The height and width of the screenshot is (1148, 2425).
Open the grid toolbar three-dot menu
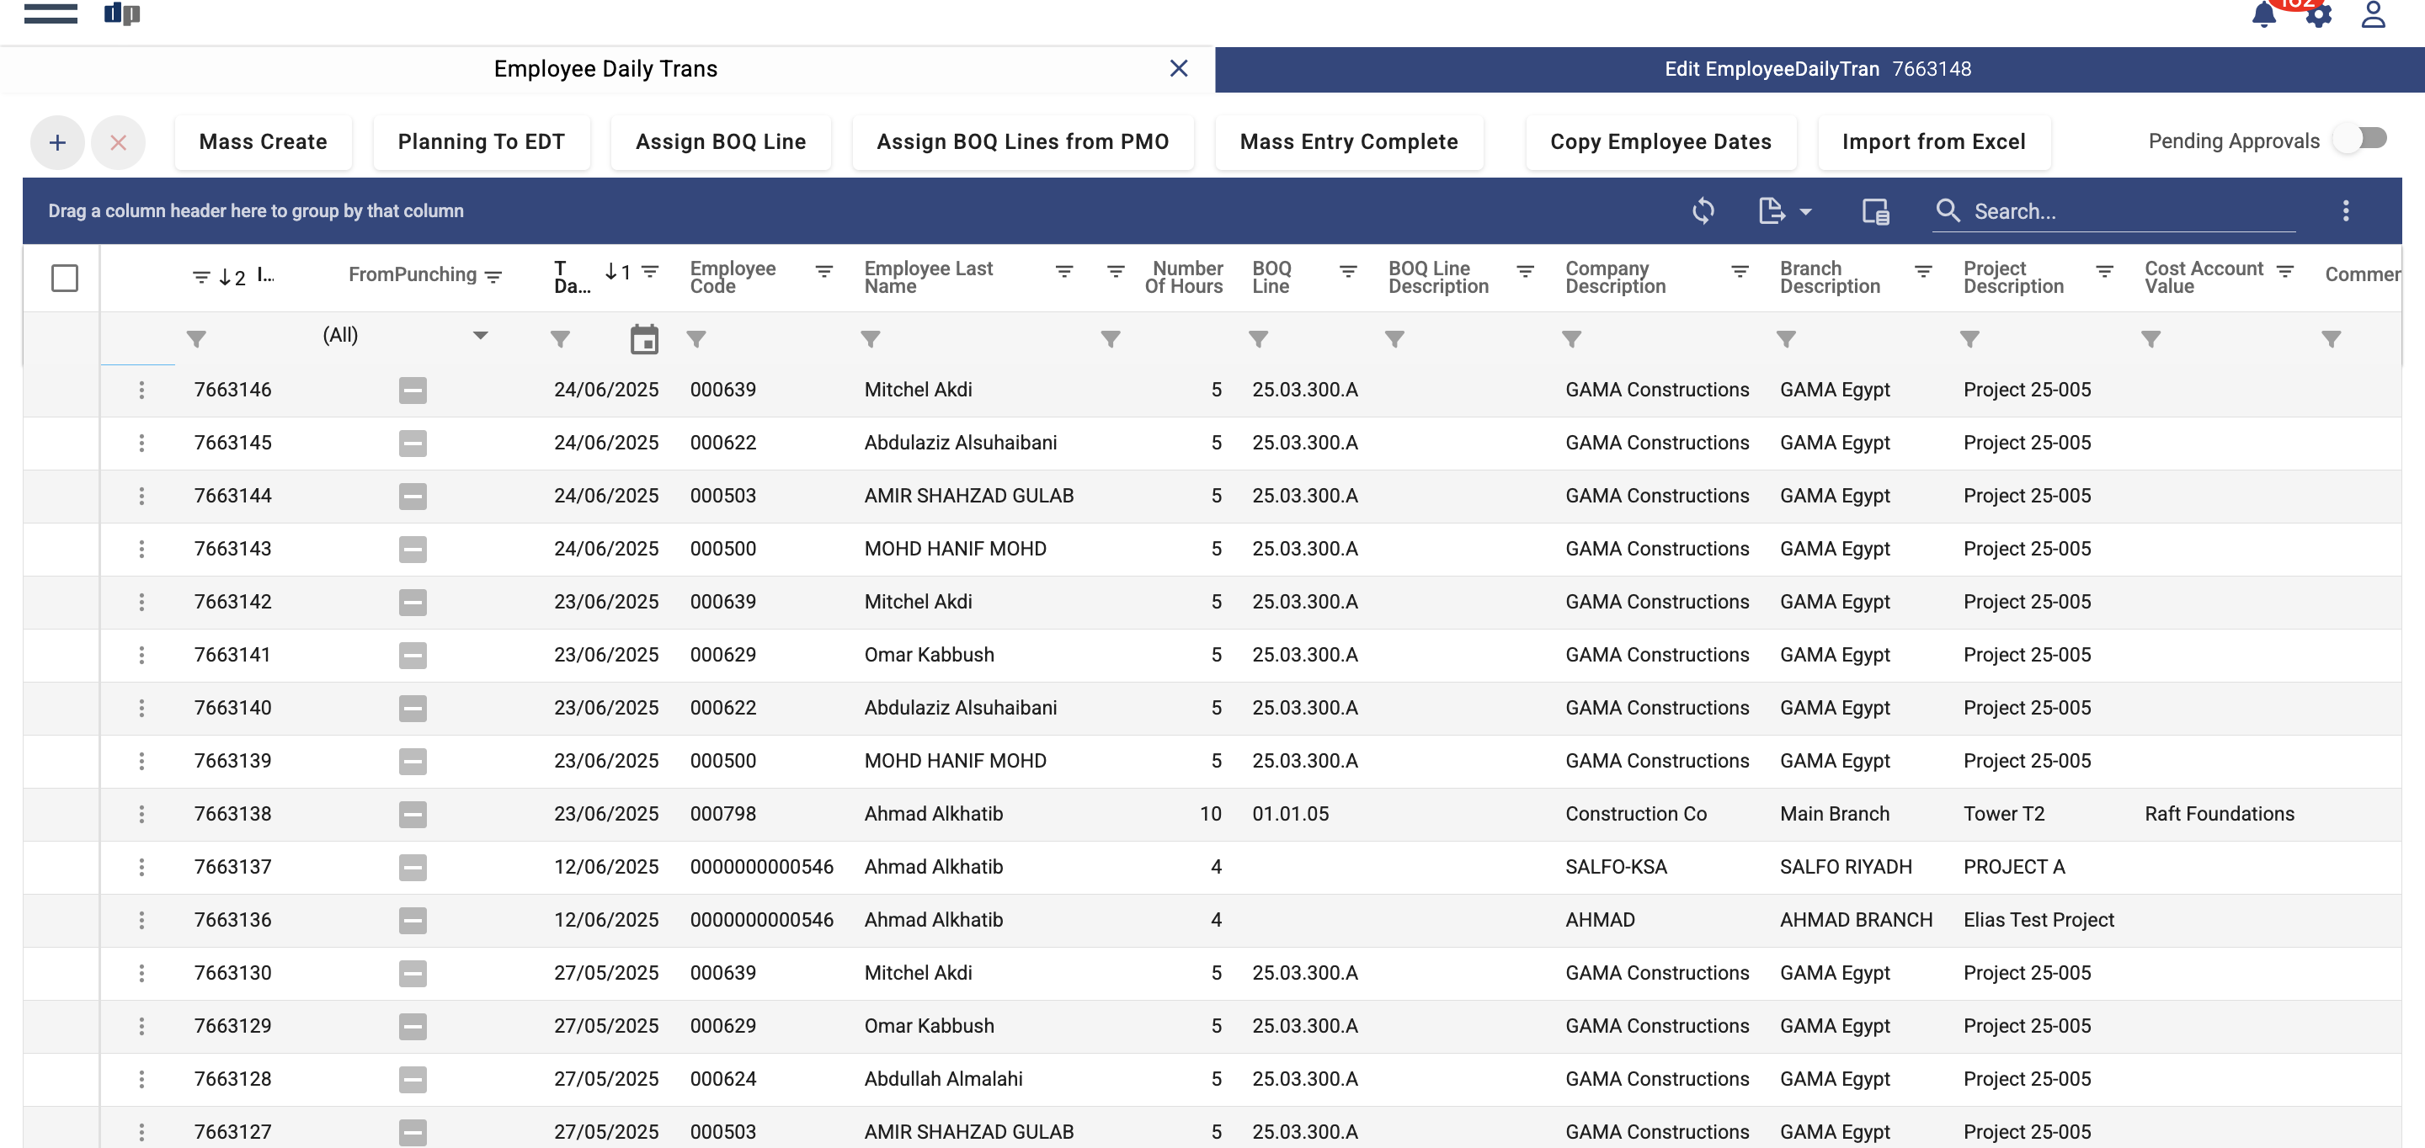pos(2345,210)
